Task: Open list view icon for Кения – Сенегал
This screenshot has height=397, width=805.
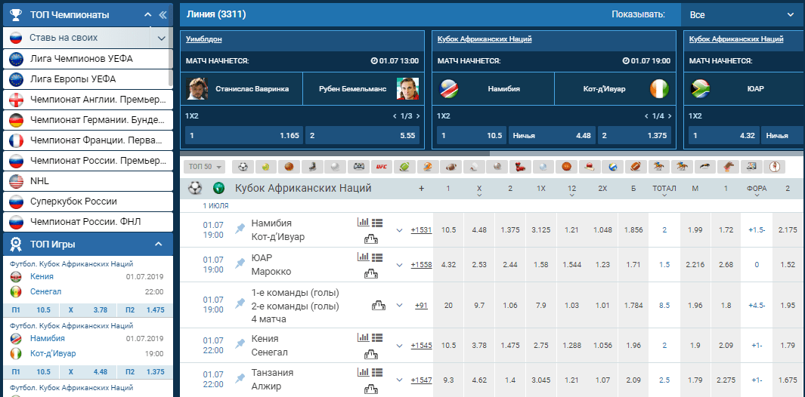Action: (x=377, y=337)
